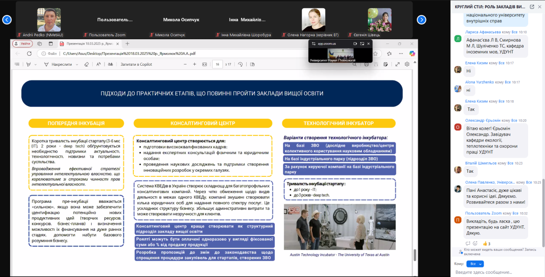Reply to the last chat message
This screenshot has width=545, height=277.
click(x=467, y=243)
